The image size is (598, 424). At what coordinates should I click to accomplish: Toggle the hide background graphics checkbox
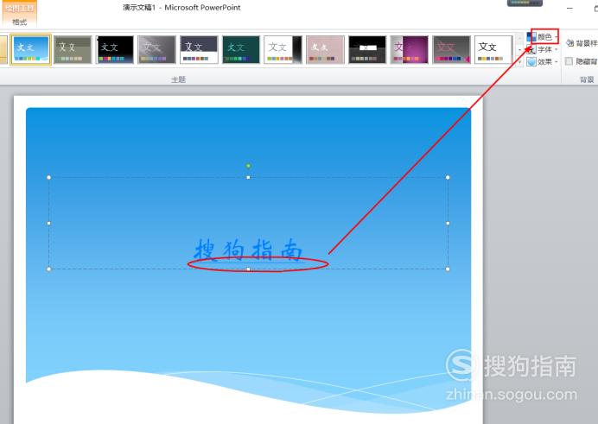(x=569, y=61)
